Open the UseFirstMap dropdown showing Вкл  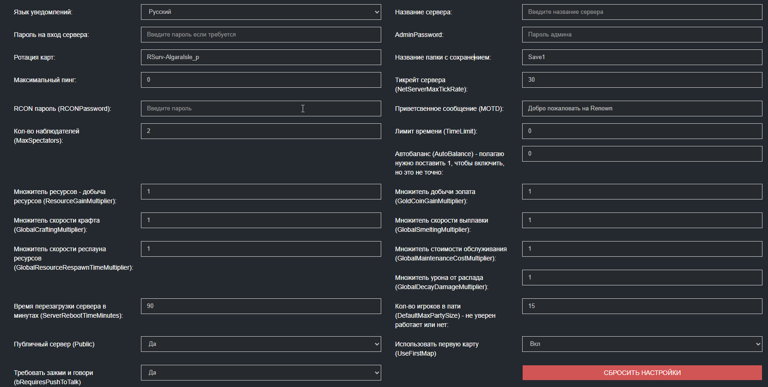pos(642,344)
